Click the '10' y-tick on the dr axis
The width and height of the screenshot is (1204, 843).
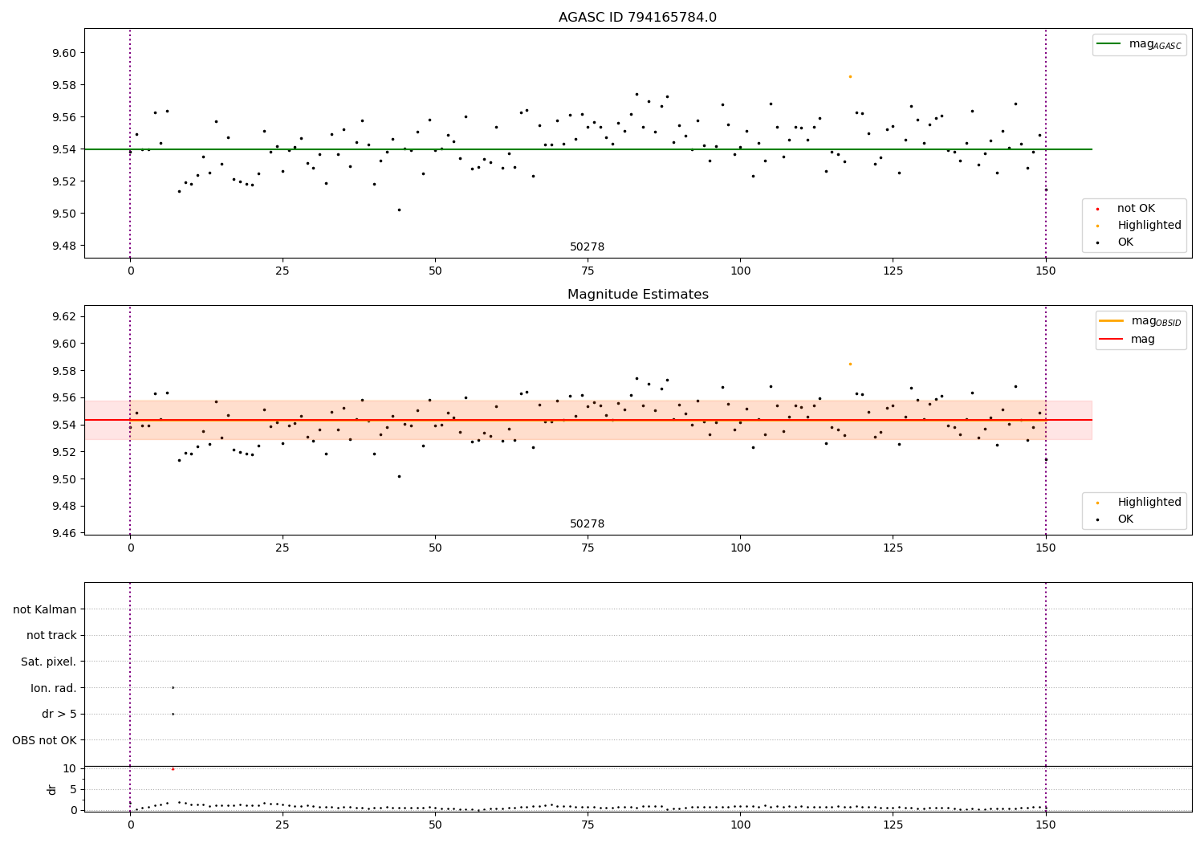(70, 768)
